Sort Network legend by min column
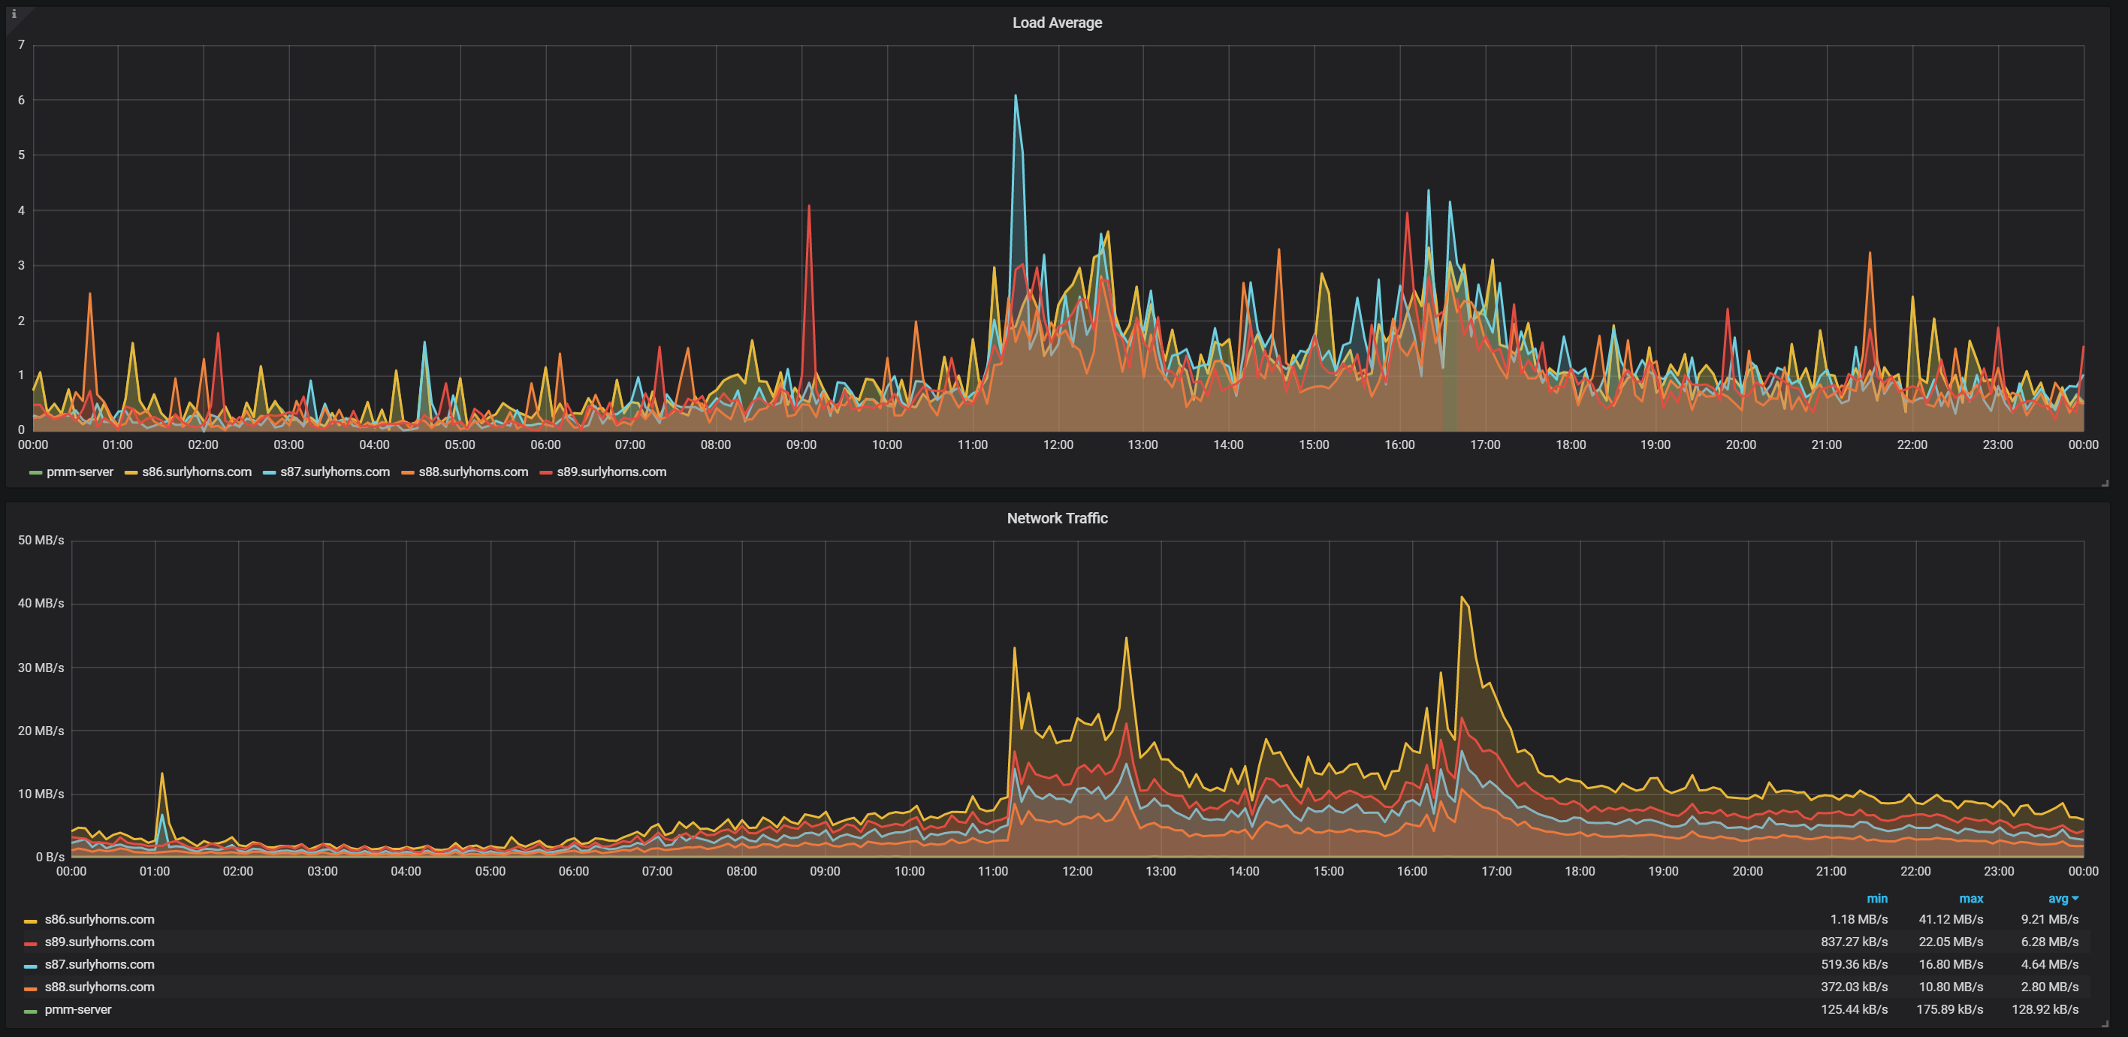 (1877, 898)
